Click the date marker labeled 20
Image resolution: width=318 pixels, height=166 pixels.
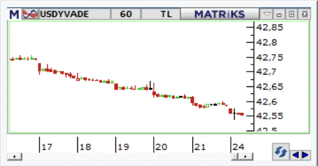(161, 147)
